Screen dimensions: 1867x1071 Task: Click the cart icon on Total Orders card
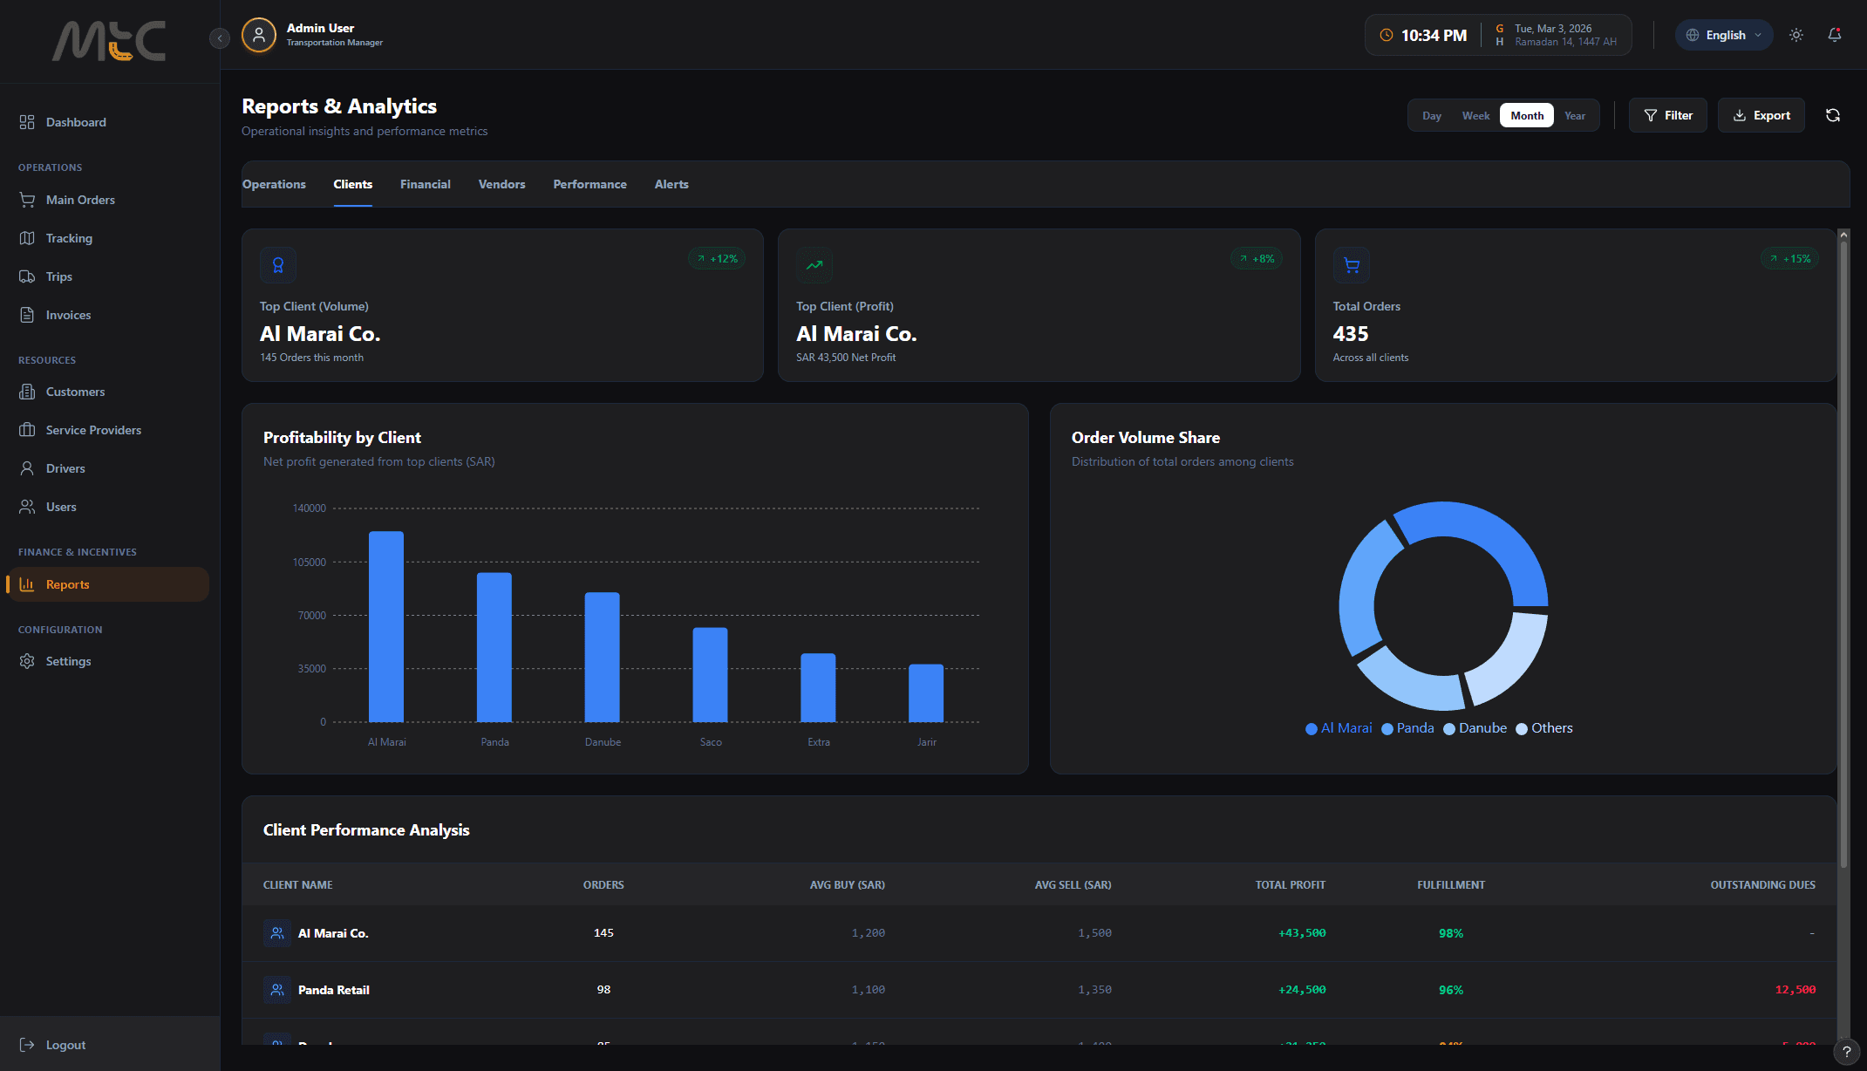click(x=1352, y=265)
